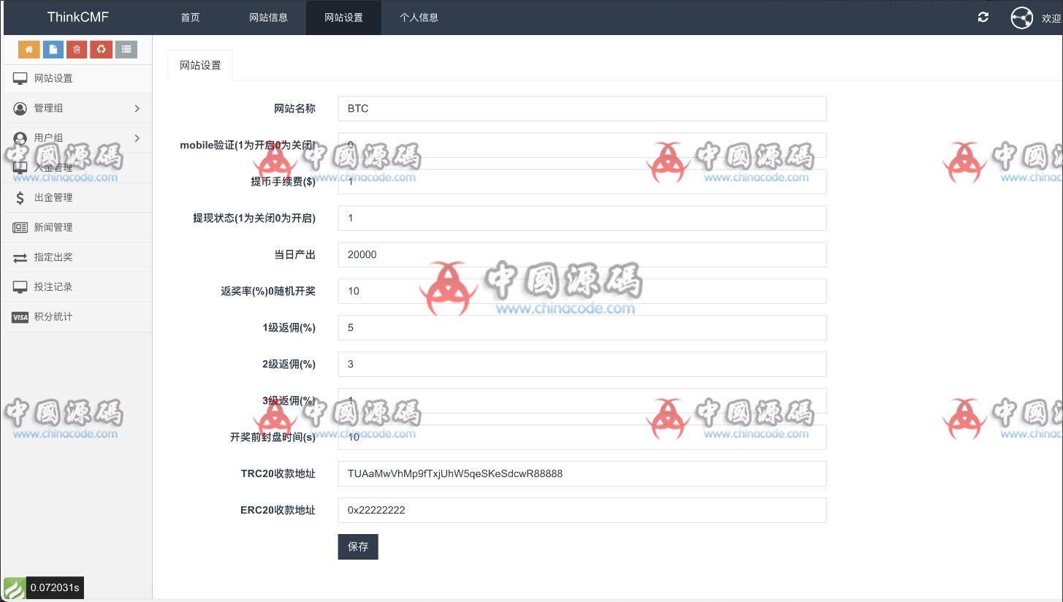Open 入金管理 in the sidebar
1063x602 pixels.
[77, 168]
